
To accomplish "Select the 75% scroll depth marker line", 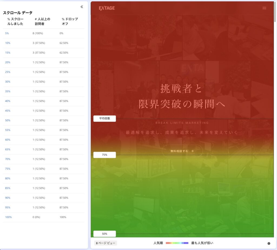I will pyautogui.click(x=104, y=155).
